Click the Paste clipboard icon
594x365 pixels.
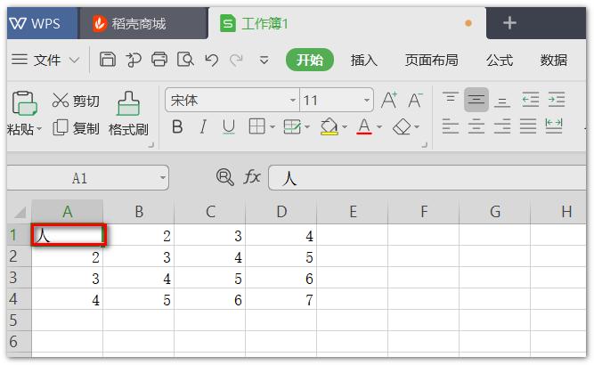pos(24,103)
